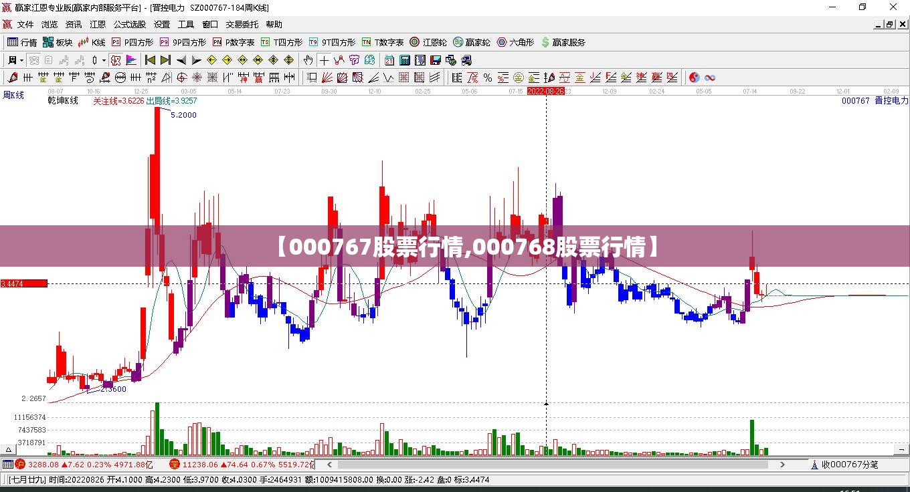Open the 公式选股 menu
Screen dimensions: 910x492
pos(130,25)
